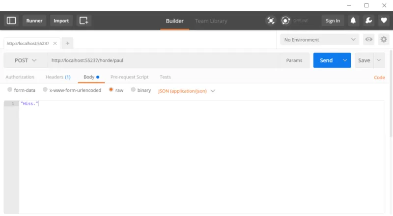Send the POST request
The width and height of the screenshot is (393, 216).
(326, 60)
